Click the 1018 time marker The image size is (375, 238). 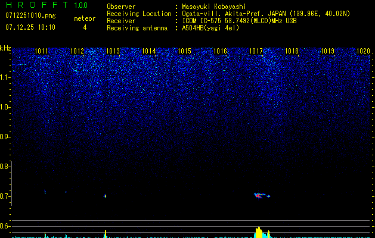point(292,51)
